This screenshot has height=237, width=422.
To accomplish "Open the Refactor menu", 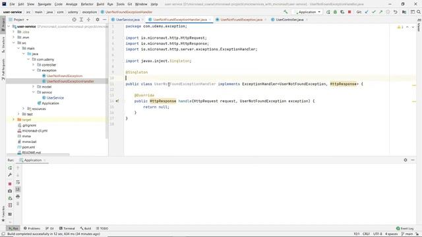I will pyautogui.click(x=87, y=5).
